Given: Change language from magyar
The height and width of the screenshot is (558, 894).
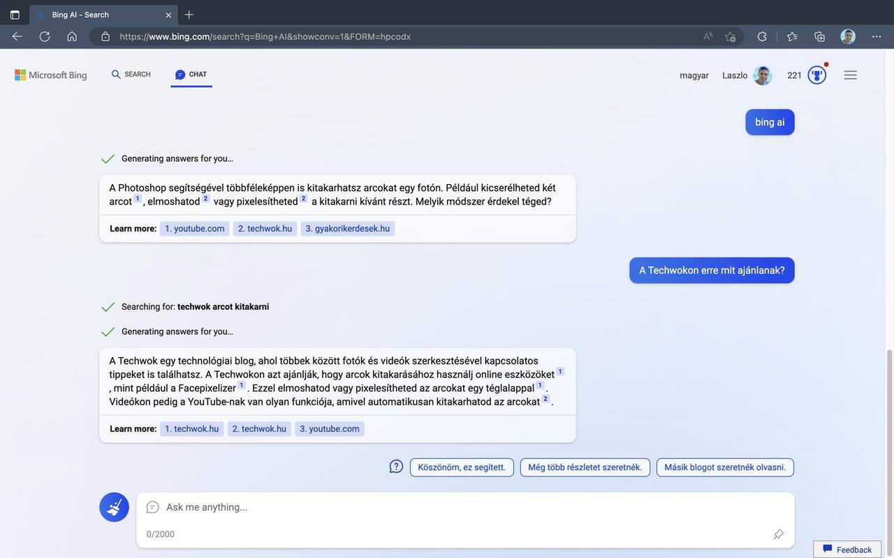Looking at the screenshot, I should [x=694, y=75].
